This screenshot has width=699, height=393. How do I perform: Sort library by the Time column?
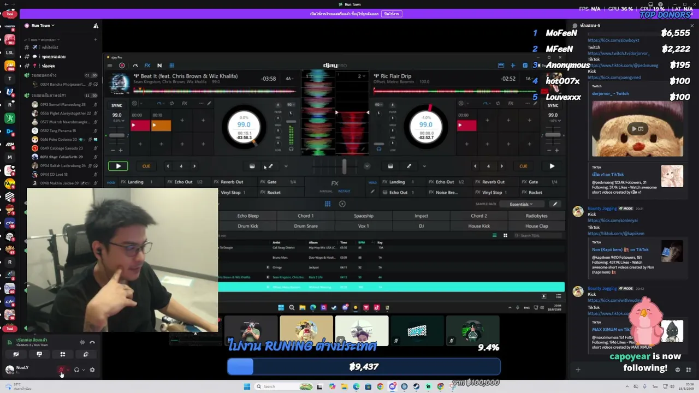coord(343,242)
